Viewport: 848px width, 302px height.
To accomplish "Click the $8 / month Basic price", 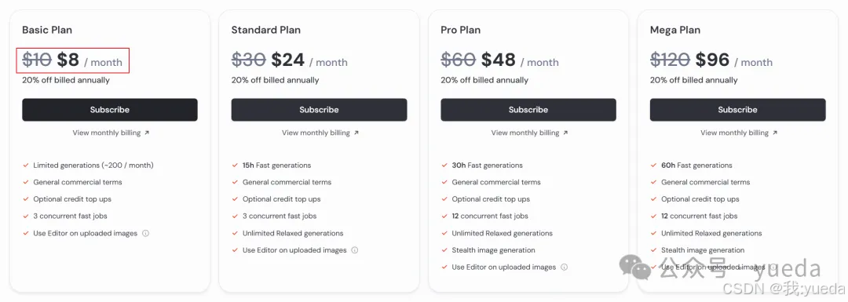I will 90,60.
